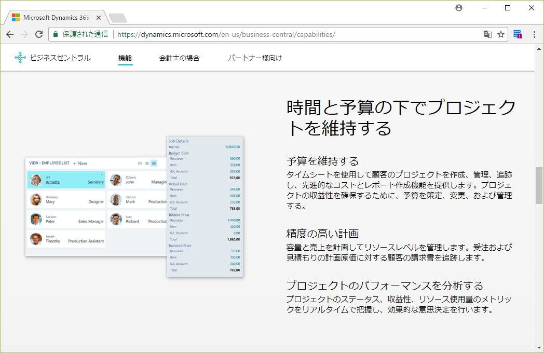Open the translate page icon
The width and height of the screenshot is (544, 353).
488,34
